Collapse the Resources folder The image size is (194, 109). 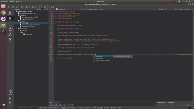click(x=17, y=29)
